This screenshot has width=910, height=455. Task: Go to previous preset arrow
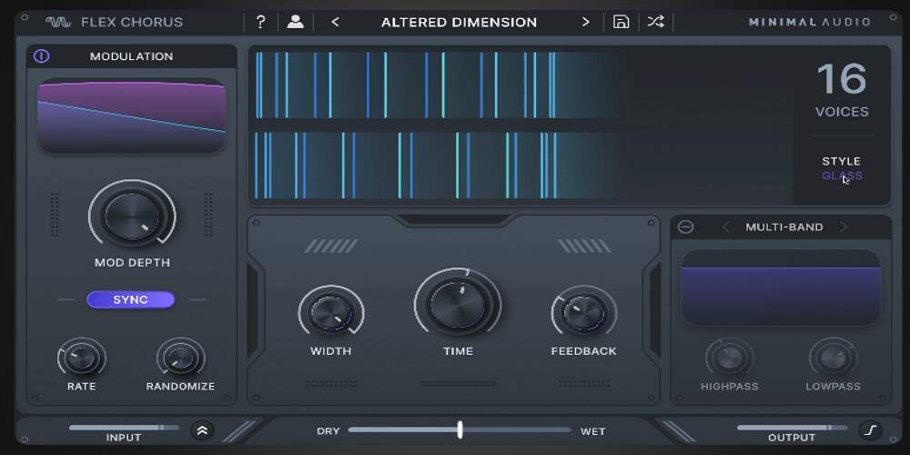point(335,22)
